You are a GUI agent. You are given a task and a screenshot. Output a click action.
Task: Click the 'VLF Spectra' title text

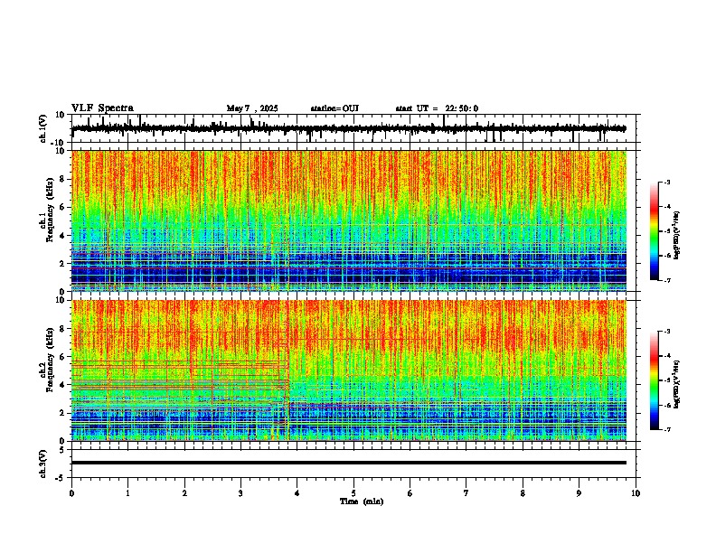point(102,108)
